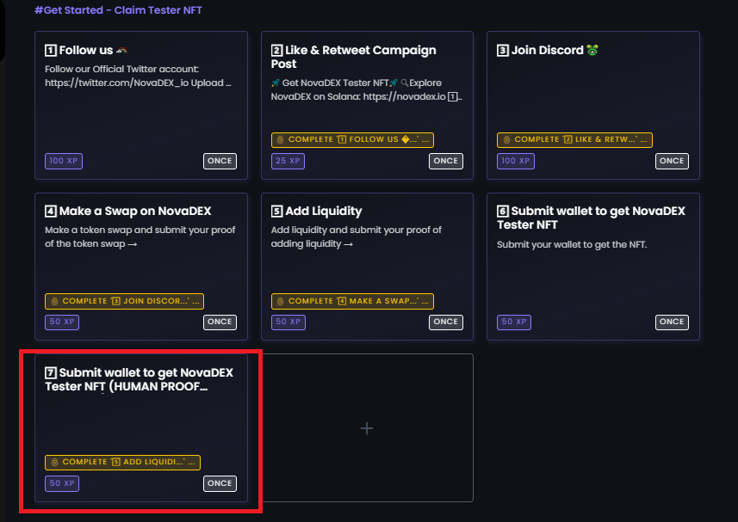Click ONCE badge on quest 6 card
Image resolution: width=738 pixels, height=522 pixels.
tap(672, 322)
